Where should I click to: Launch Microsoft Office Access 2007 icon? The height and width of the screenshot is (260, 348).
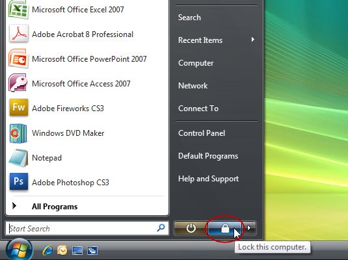point(18,83)
